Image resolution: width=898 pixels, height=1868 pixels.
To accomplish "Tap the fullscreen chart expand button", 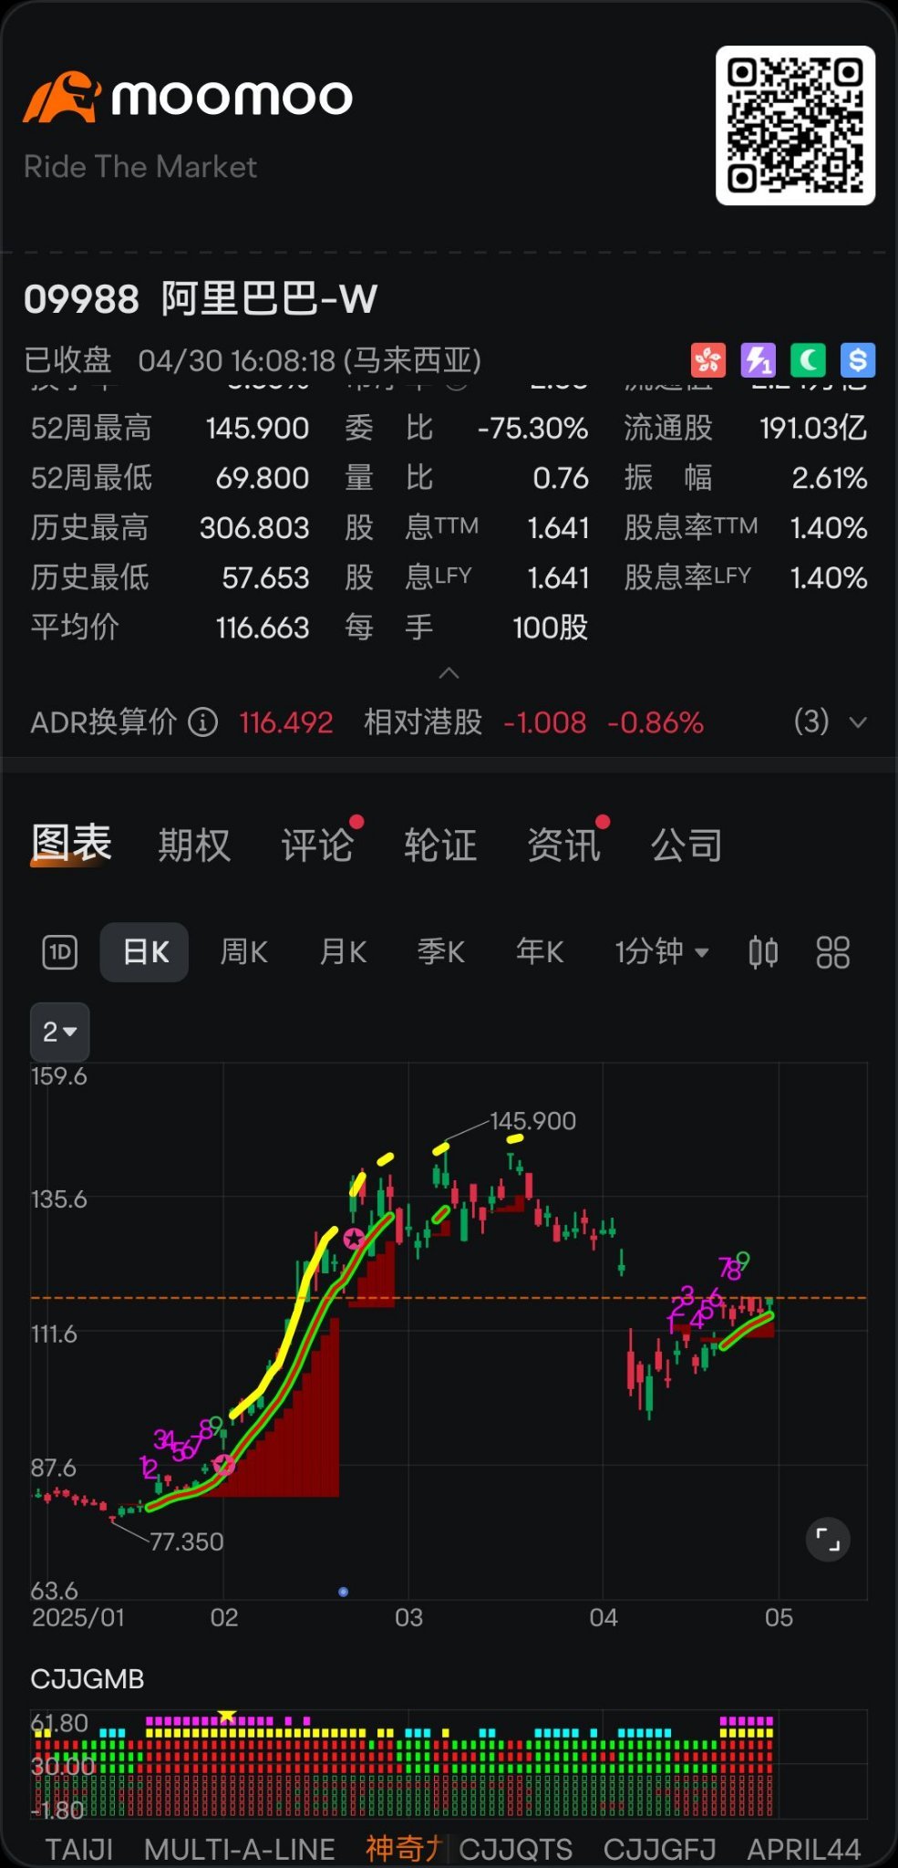I will pyautogui.click(x=828, y=1540).
